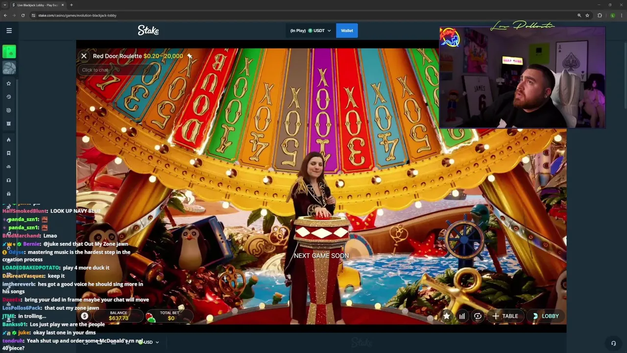Open browser tab search dropdown arrow

coord(5,5)
